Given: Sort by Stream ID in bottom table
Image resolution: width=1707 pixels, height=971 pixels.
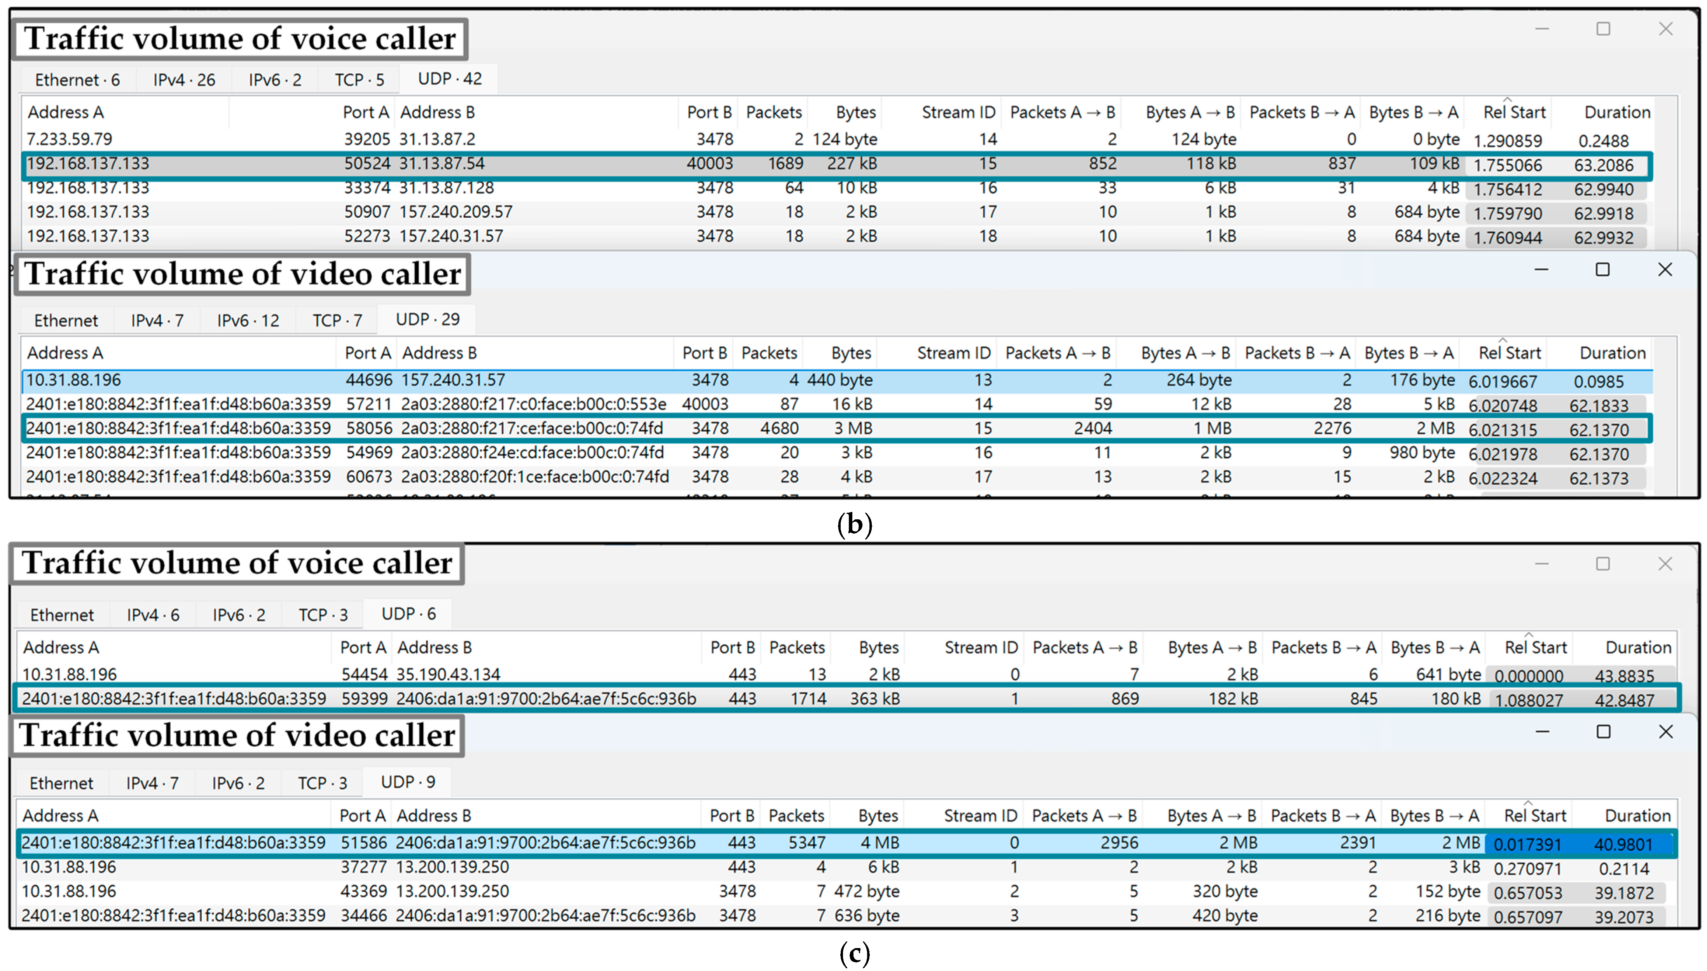Looking at the screenshot, I should pos(979,816).
